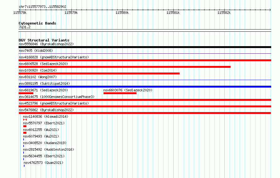Click the 115582k ruler label

224,13
